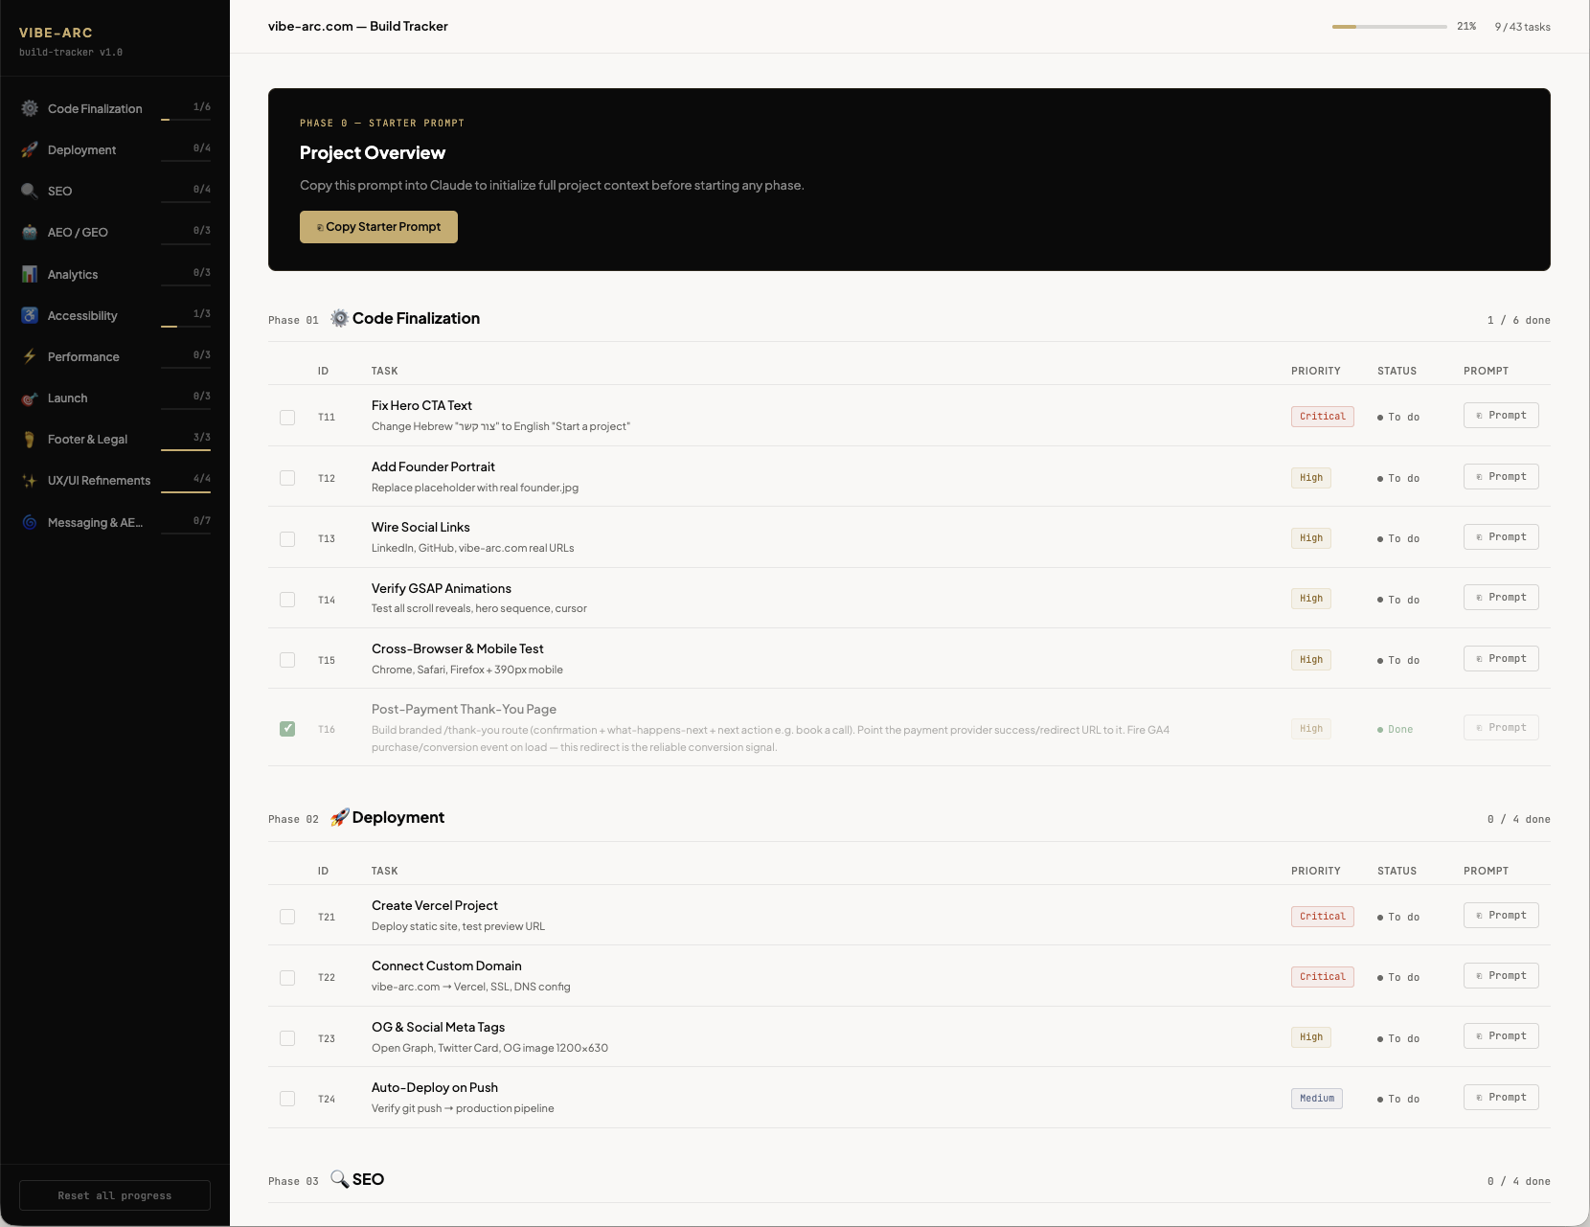Check the T12 Add Founder Portrait checkbox
1590x1227 pixels.
(x=287, y=478)
